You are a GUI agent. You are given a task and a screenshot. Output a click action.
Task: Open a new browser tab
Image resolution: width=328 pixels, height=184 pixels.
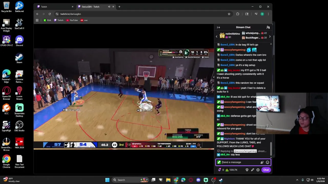click(x=119, y=7)
